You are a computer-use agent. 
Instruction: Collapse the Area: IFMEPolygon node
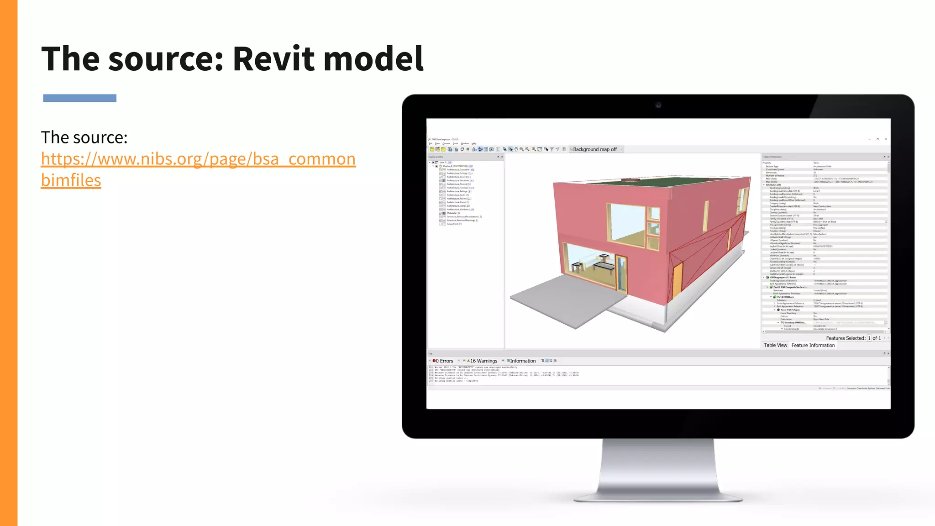(774, 310)
